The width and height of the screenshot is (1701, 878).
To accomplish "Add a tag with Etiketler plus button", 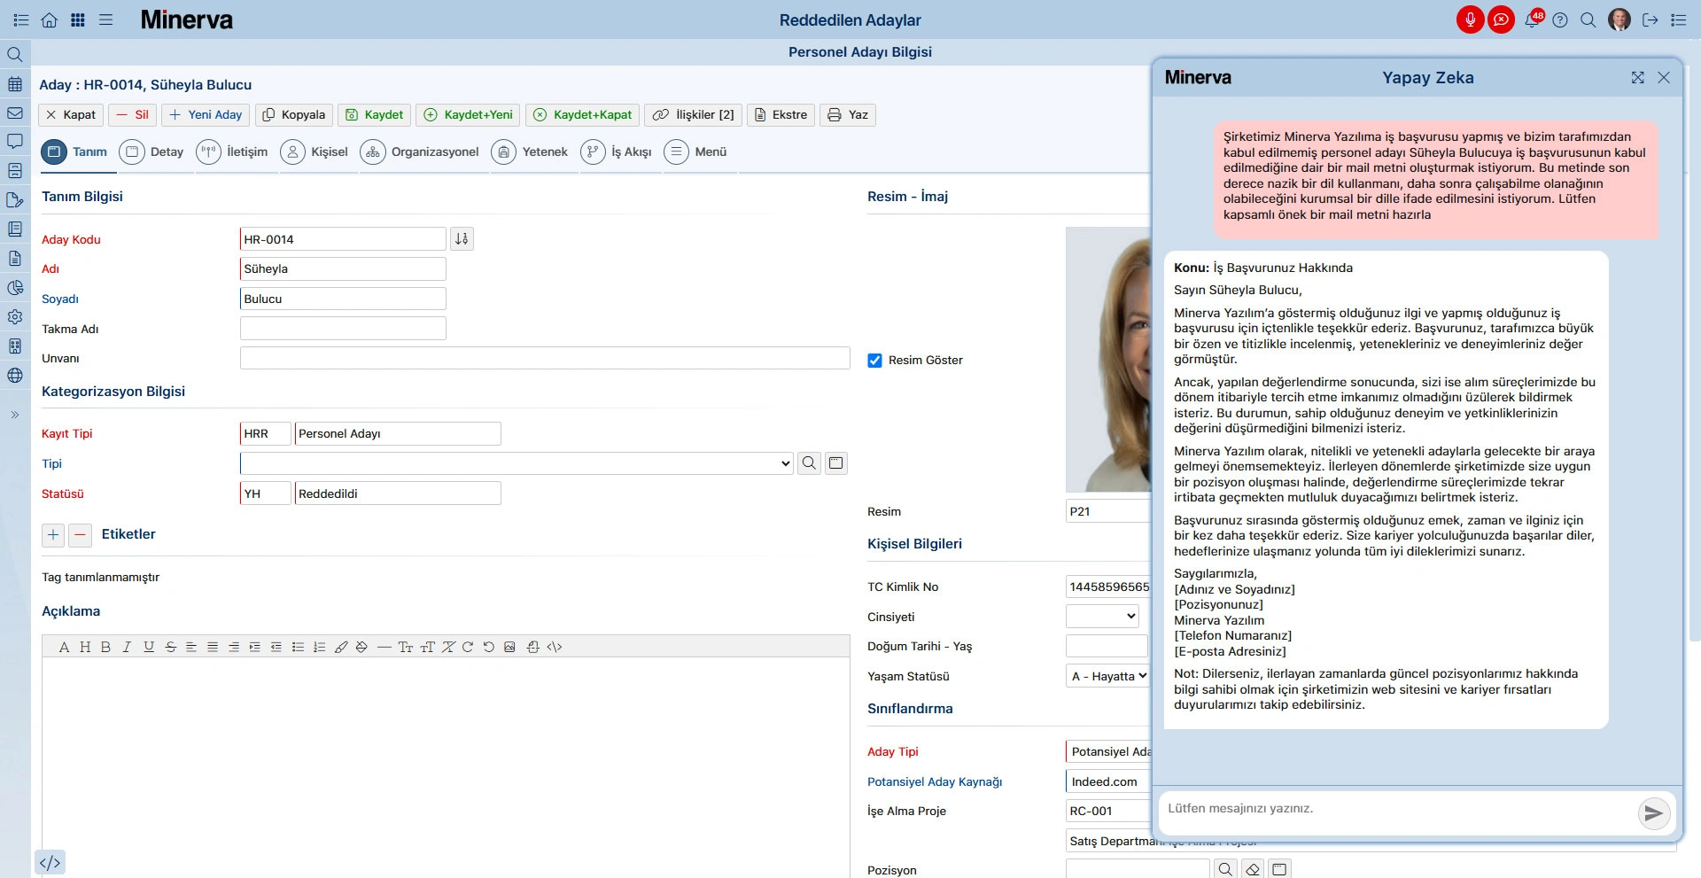I will [x=53, y=535].
